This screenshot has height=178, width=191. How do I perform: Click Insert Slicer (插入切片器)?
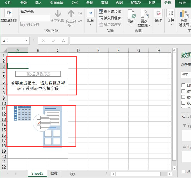[110, 11]
